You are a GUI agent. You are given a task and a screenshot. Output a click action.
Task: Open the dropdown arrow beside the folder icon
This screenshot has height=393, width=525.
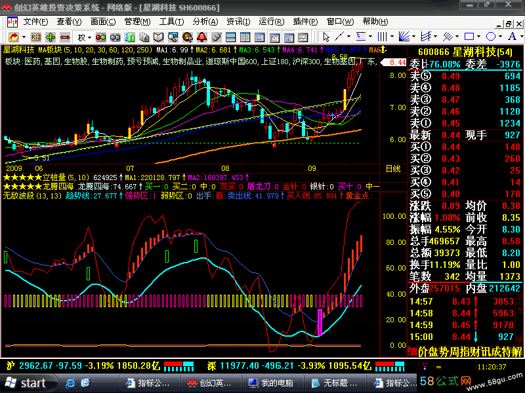coord(24,37)
